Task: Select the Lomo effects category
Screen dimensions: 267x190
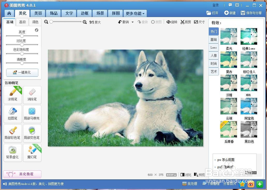Action: pos(214,48)
